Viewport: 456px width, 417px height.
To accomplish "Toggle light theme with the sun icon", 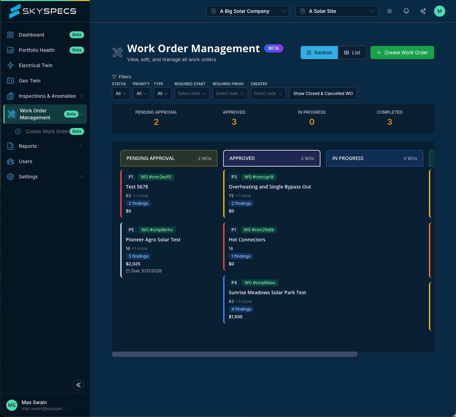I will [x=390, y=11].
